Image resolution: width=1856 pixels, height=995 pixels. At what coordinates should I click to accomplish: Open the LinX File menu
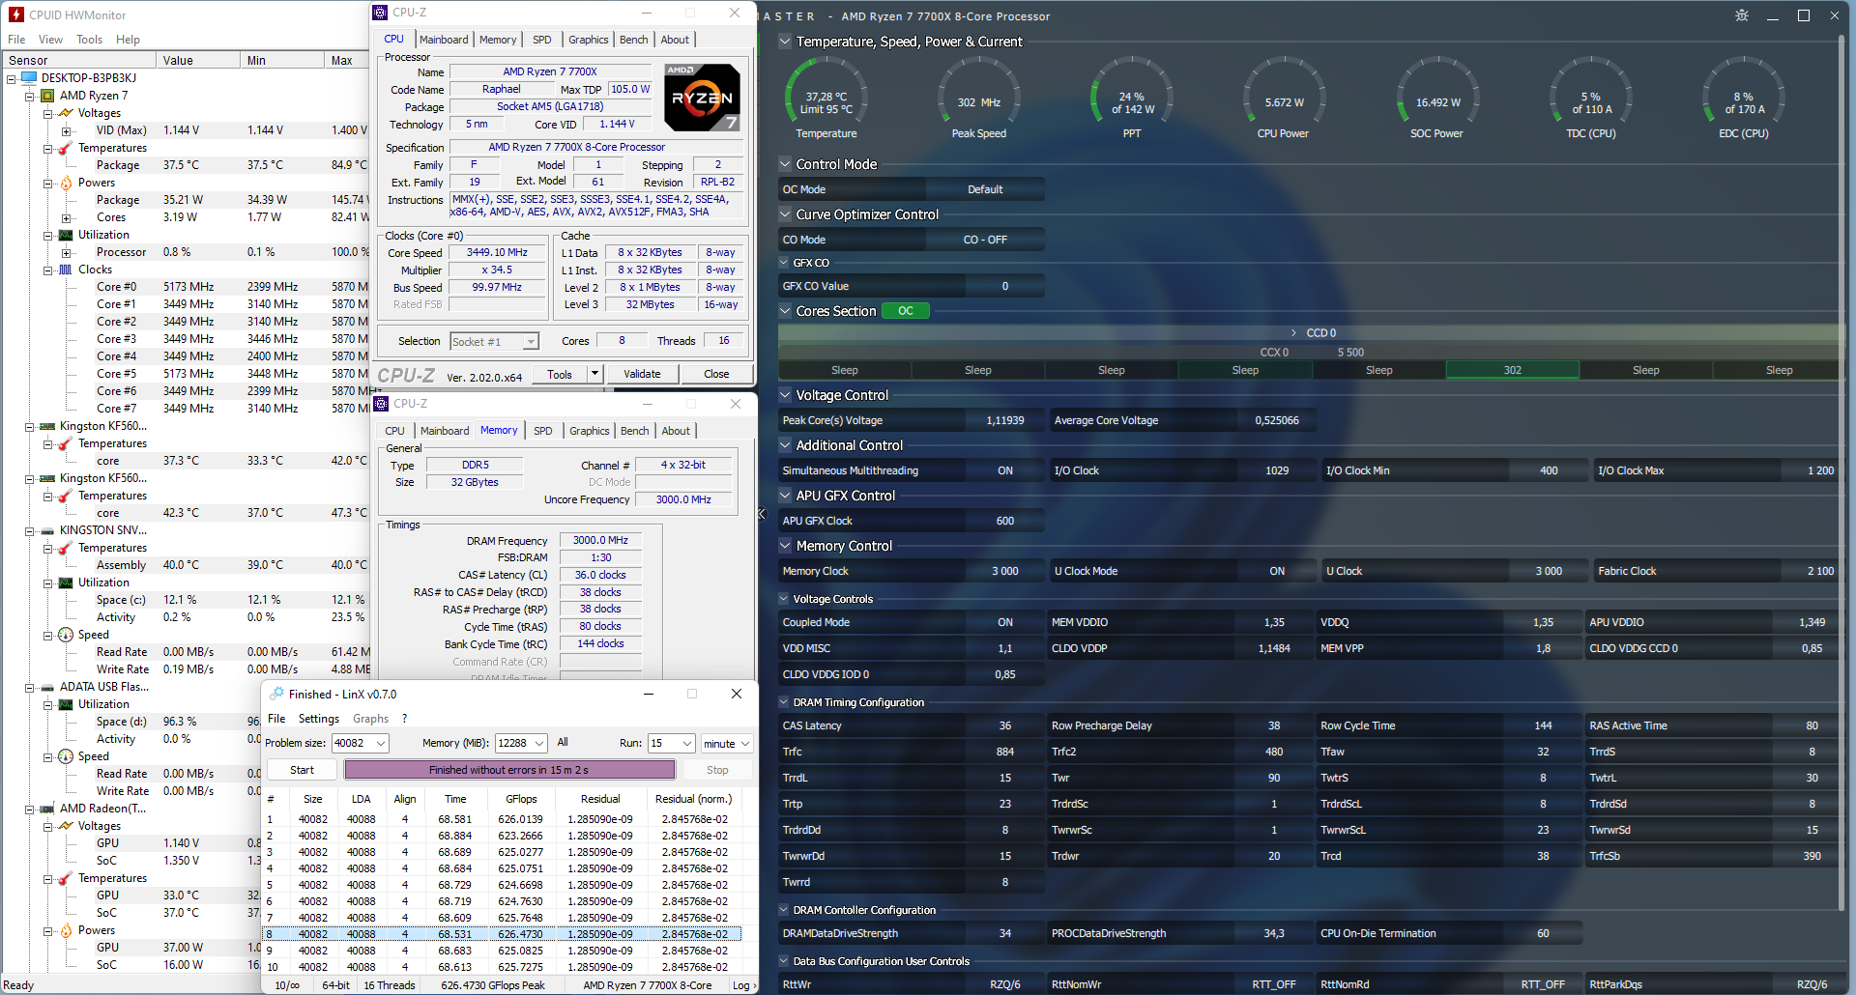pos(276,719)
